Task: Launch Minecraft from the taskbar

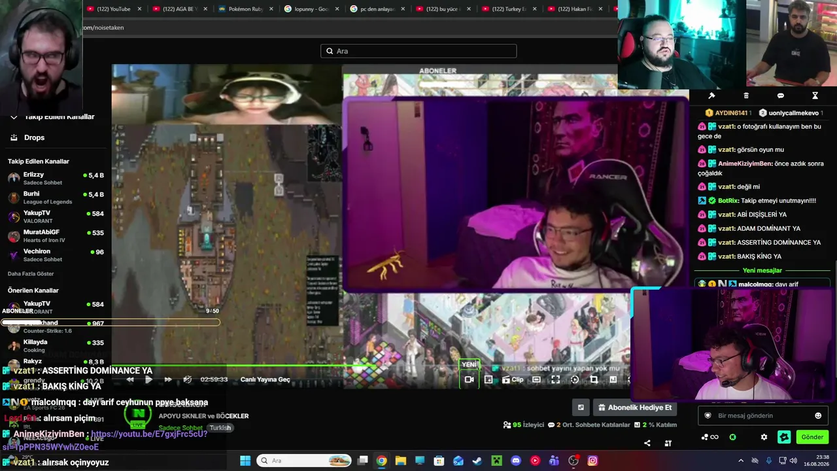Action: pyautogui.click(x=496, y=461)
